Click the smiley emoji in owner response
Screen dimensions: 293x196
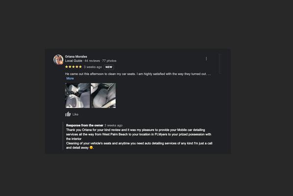click(x=91, y=147)
